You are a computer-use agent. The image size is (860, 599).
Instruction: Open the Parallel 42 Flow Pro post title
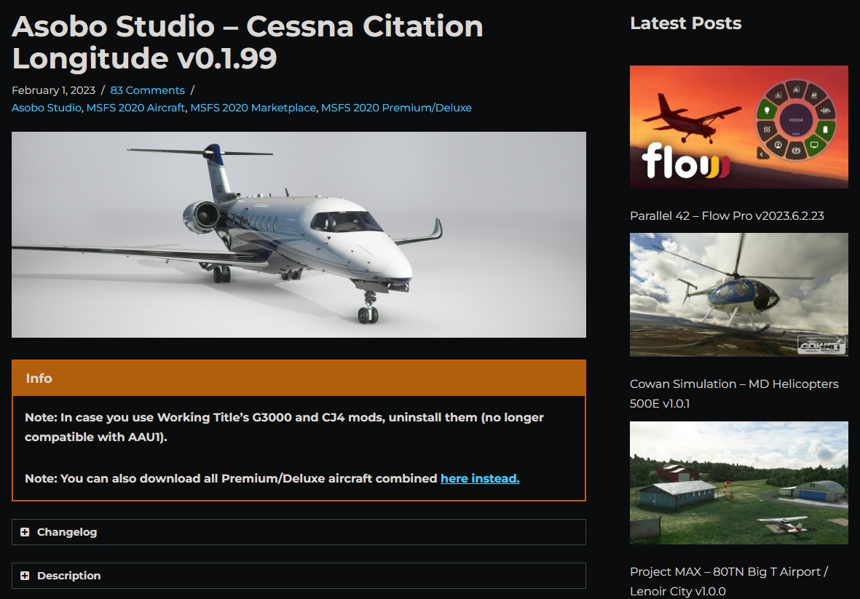[x=727, y=216]
